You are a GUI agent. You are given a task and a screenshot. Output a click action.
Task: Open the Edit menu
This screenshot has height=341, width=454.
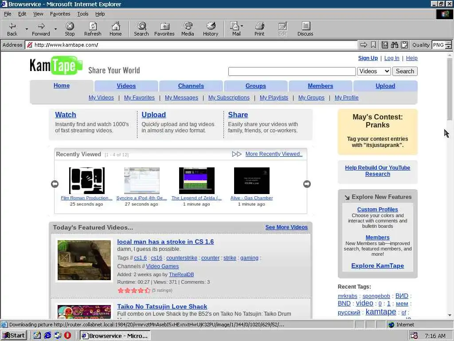point(22,14)
